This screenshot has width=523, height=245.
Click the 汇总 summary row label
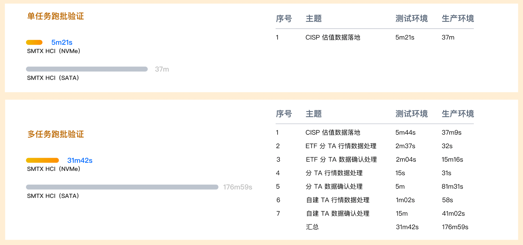coord(312,227)
